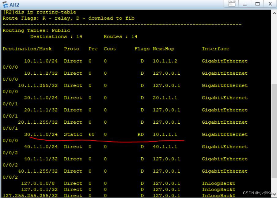The width and height of the screenshot is (277, 198).
Task: Maximize the AR2 terminal window
Action: (257, 4)
